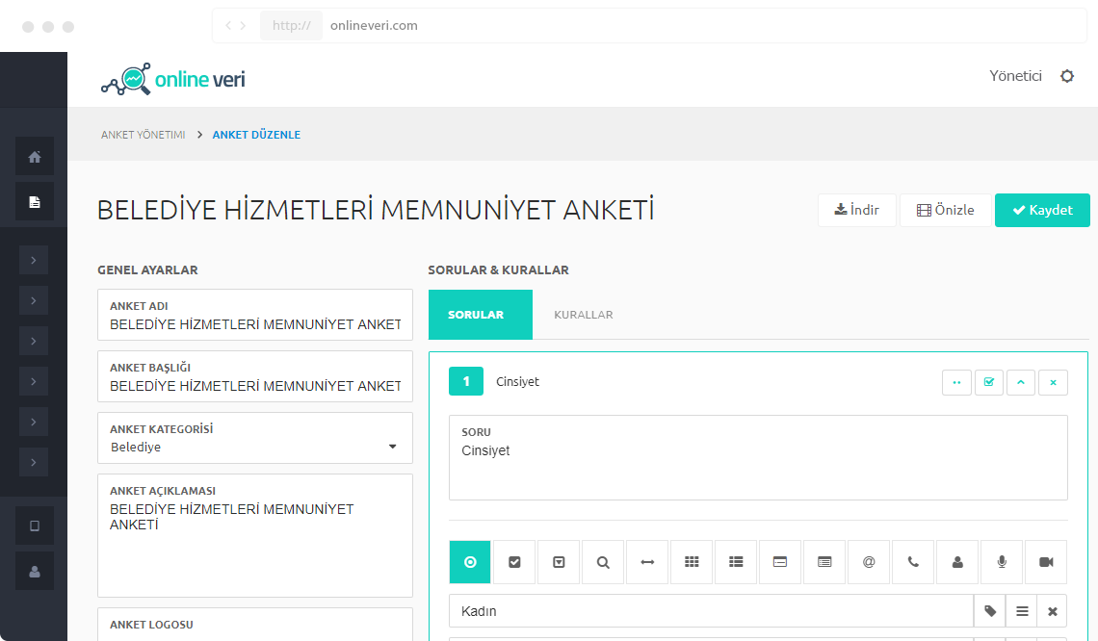Image resolution: width=1098 pixels, height=641 pixels.
Task: Select the radio button question type
Action: 470,562
